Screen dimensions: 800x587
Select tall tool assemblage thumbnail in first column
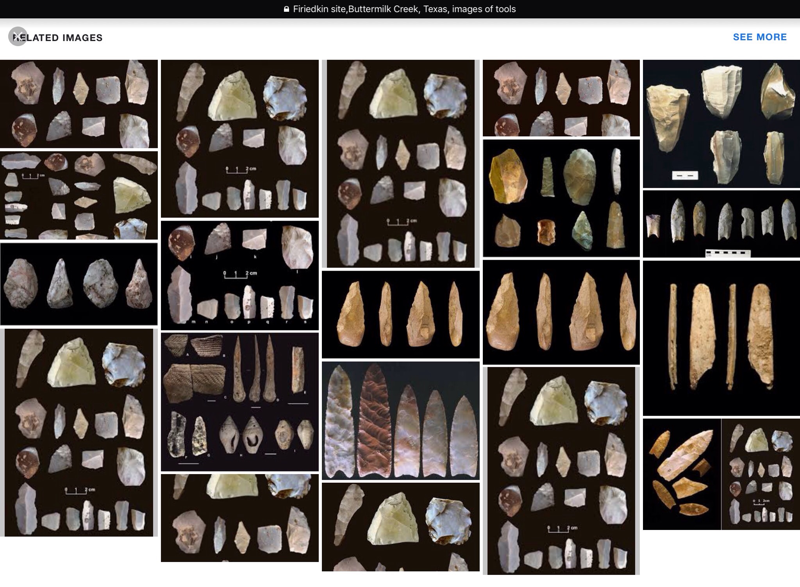(79, 432)
